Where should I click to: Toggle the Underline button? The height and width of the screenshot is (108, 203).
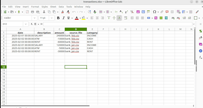point(68,18)
